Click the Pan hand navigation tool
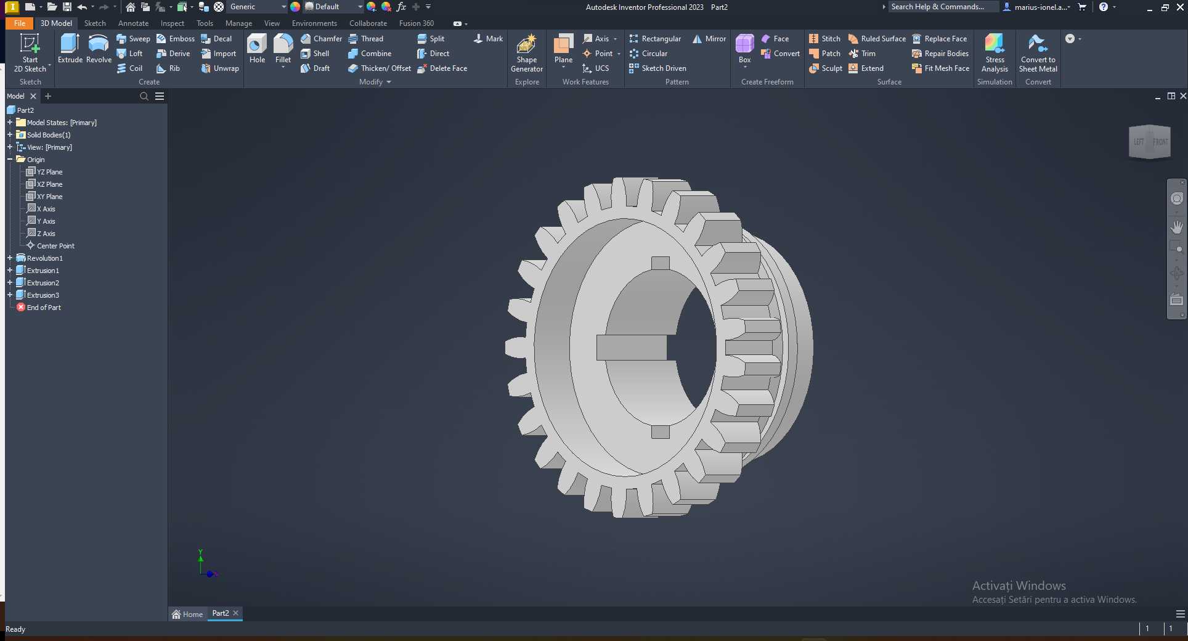This screenshot has height=641, width=1188. (1176, 227)
